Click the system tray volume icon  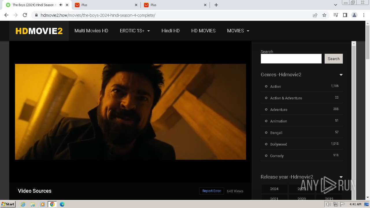click(329, 204)
